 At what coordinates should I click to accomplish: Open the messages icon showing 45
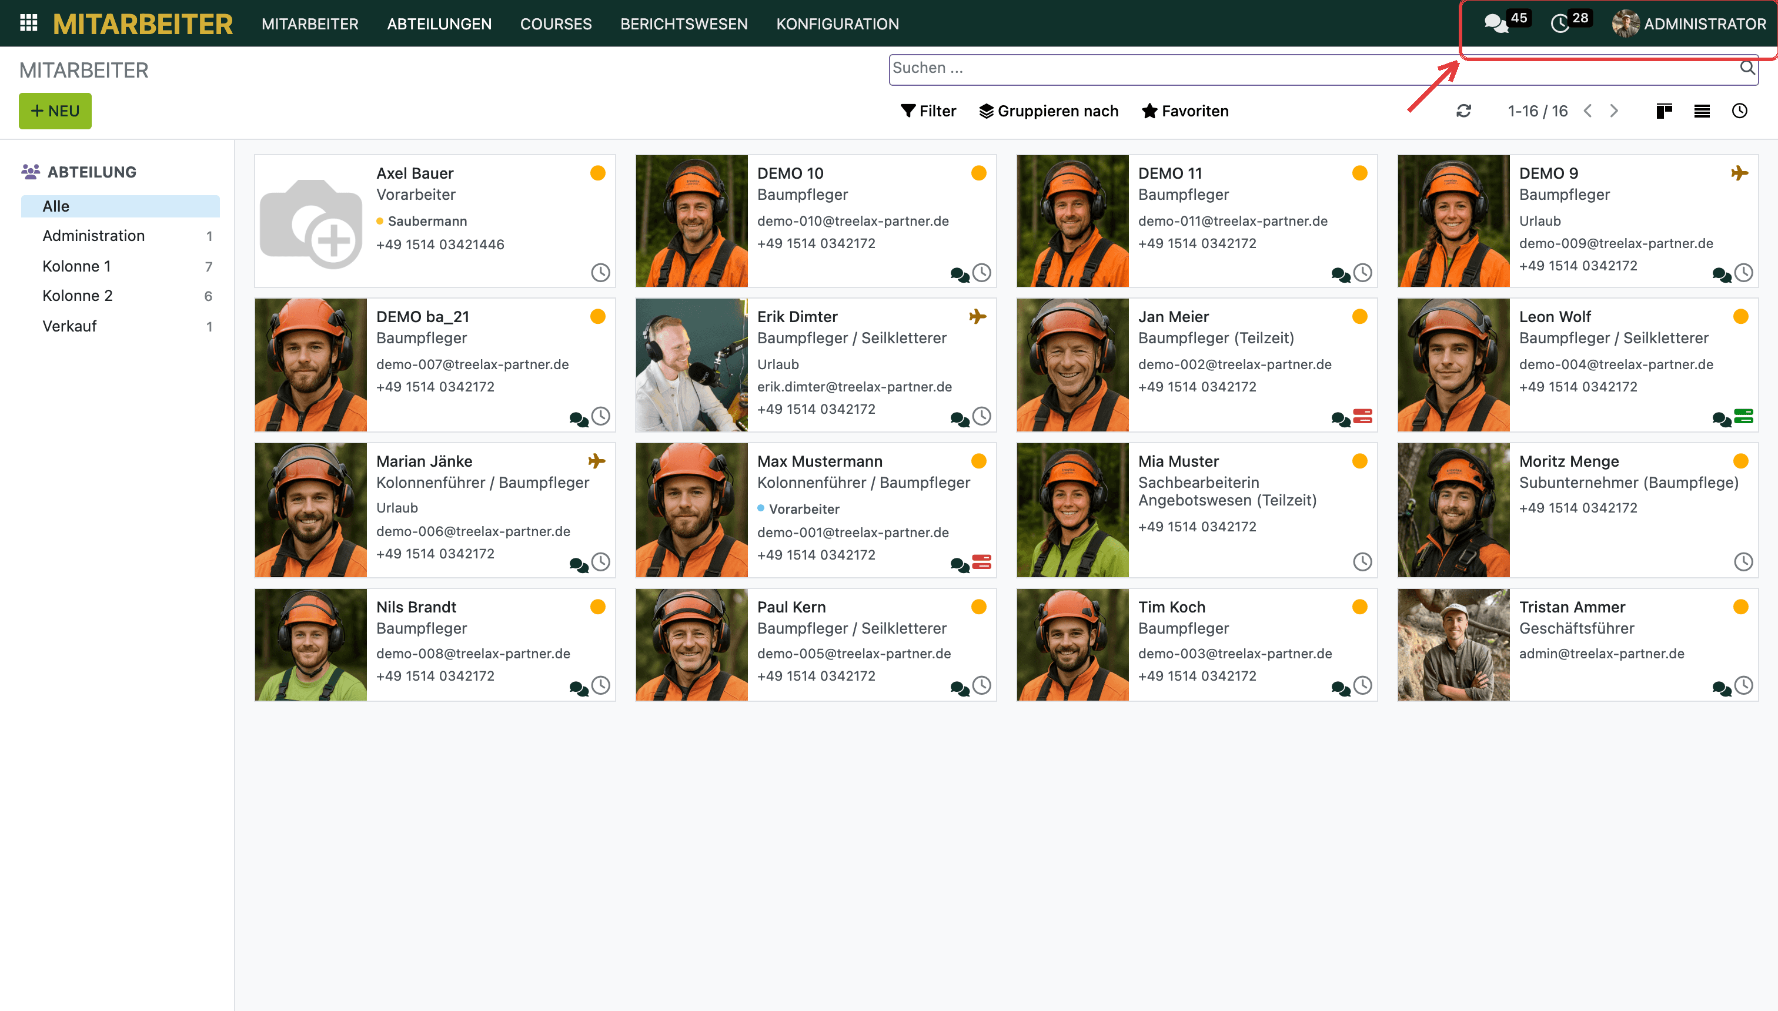(x=1496, y=24)
